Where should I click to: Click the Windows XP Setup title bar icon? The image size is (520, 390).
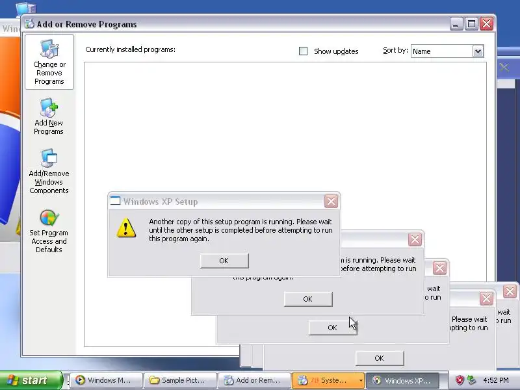[115, 201]
